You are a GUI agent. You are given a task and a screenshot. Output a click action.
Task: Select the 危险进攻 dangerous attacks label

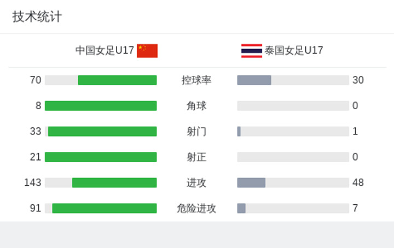point(196,208)
